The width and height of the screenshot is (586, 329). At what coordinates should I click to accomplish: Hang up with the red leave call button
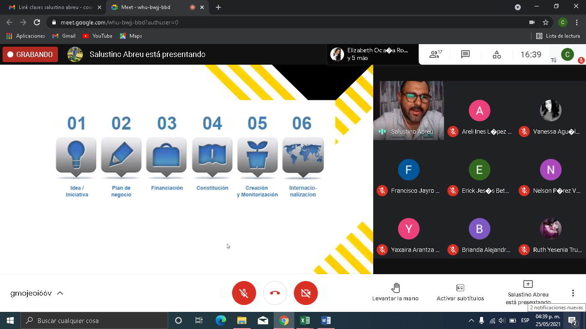[275, 293]
